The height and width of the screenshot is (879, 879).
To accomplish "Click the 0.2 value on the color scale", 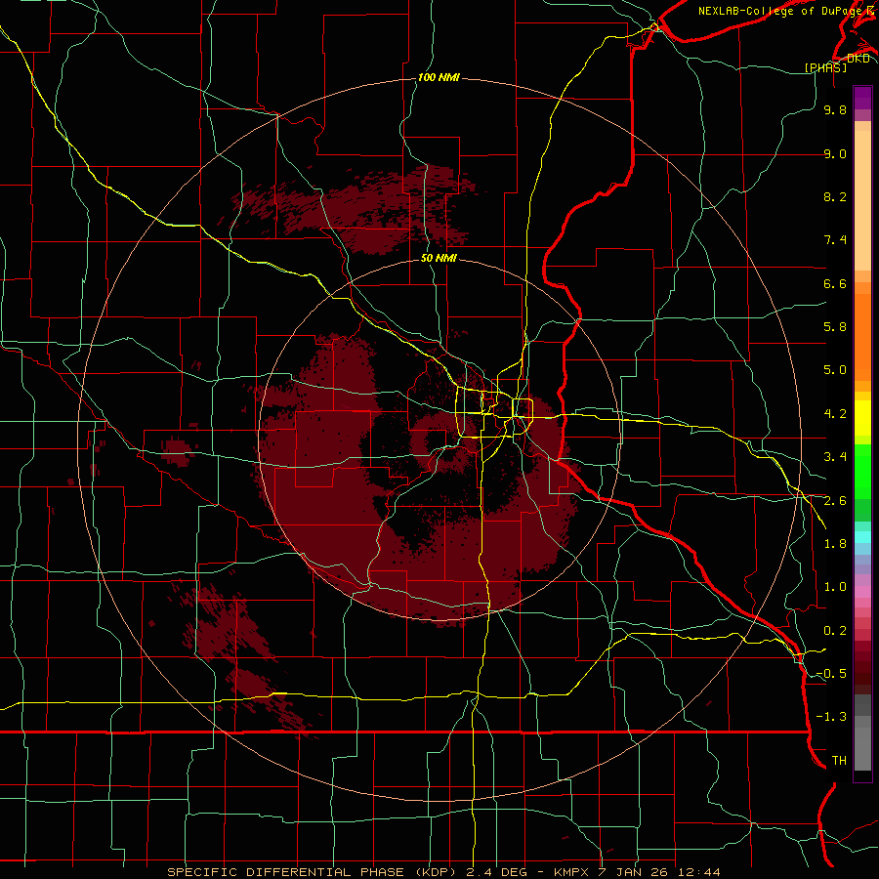I will coord(835,631).
